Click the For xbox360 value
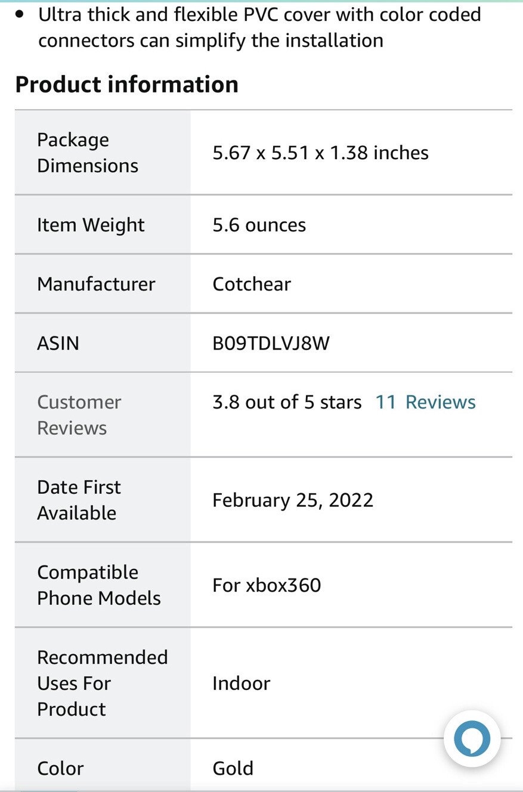The image size is (523, 792). pyautogui.click(x=267, y=585)
